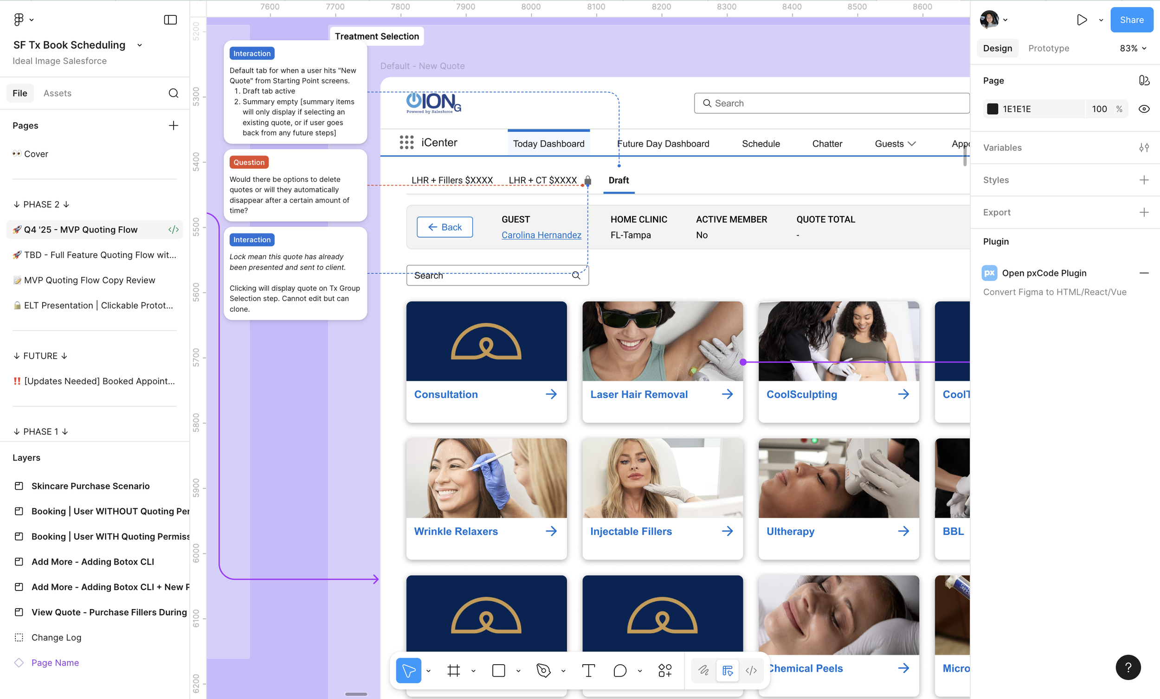Expand SF Tx Book Scheduling file menu

139,45
